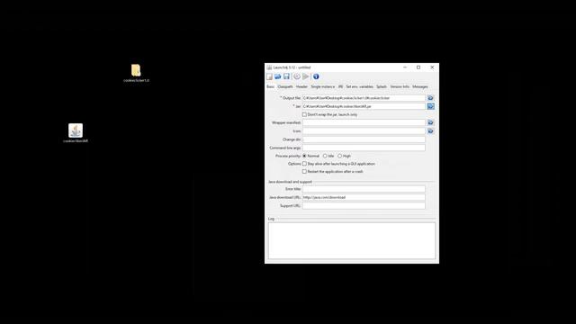Click into the Java download URL field
This screenshot has width=576, height=324.
click(364, 197)
